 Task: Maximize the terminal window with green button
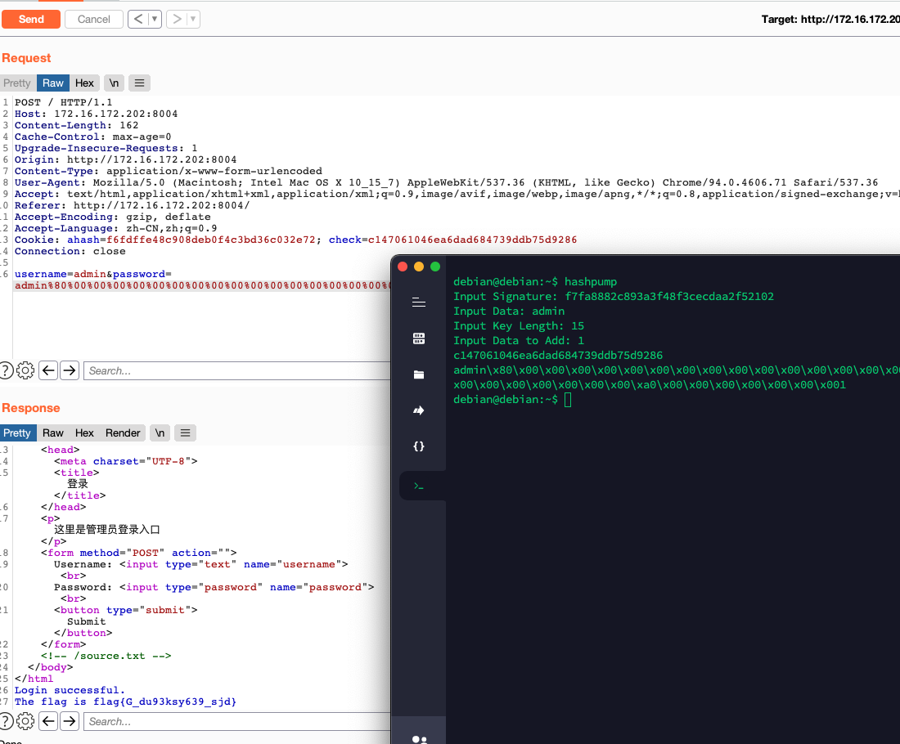pyautogui.click(x=435, y=267)
